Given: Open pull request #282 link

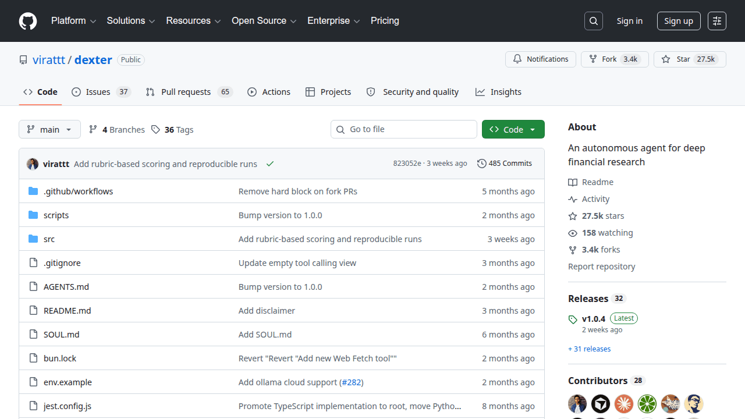Looking at the screenshot, I should [x=351, y=382].
